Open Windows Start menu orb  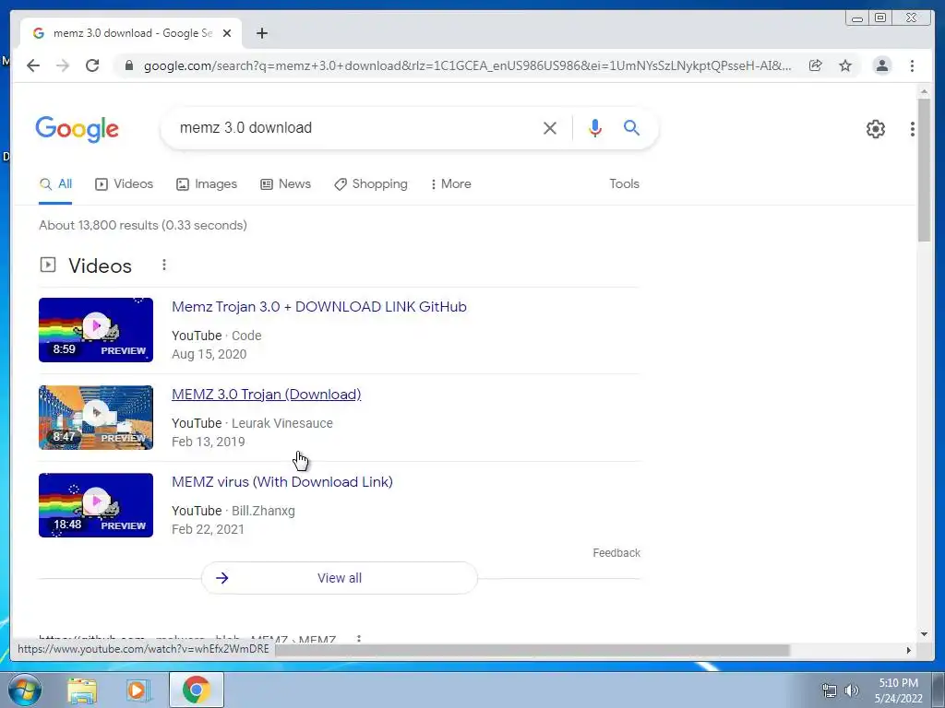25,690
